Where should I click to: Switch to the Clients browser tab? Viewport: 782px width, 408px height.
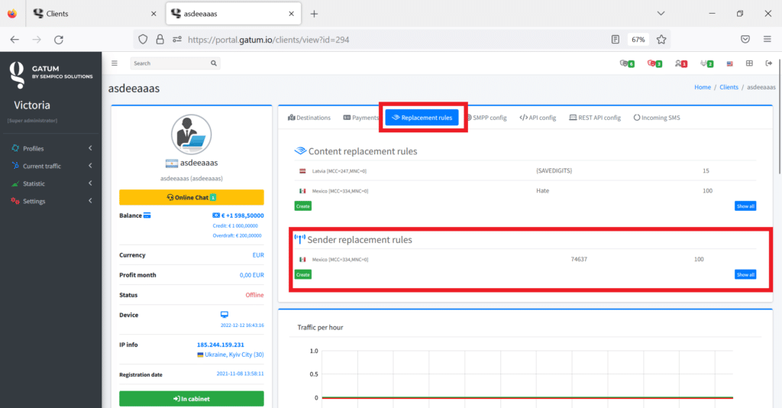pyautogui.click(x=95, y=14)
